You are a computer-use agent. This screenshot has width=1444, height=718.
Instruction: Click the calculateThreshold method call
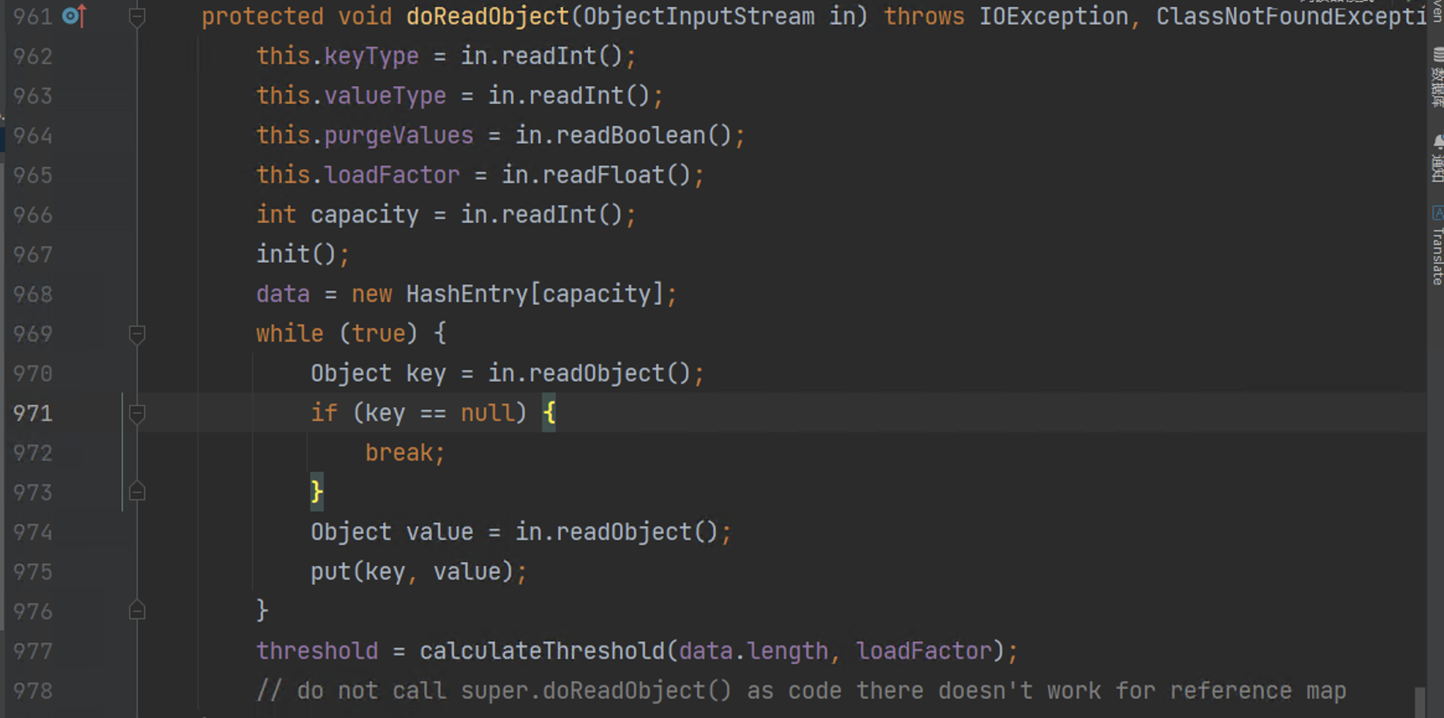(x=542, y=651)
